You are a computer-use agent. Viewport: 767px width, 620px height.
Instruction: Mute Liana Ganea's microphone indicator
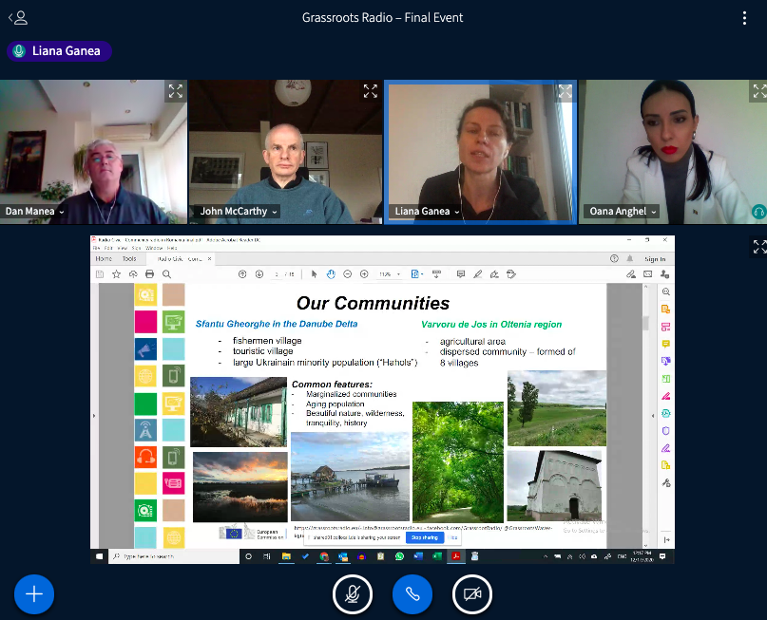pyautogui.click(x=17, y=51)
